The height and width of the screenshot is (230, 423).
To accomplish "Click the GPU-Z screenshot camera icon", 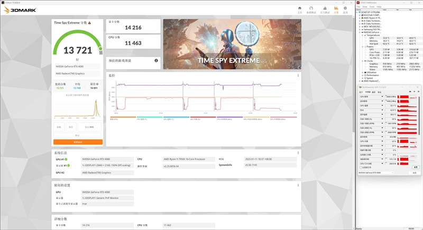I will coord(410,91).
